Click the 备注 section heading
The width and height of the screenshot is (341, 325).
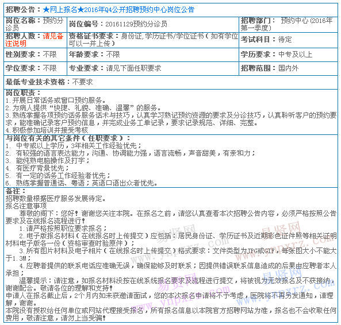click(x=15, y=191)
